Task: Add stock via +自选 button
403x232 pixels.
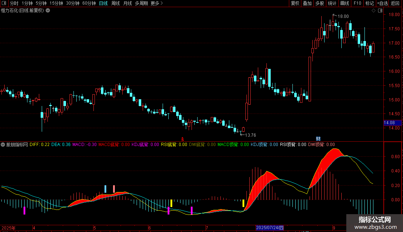Action: tap(382, 3)
